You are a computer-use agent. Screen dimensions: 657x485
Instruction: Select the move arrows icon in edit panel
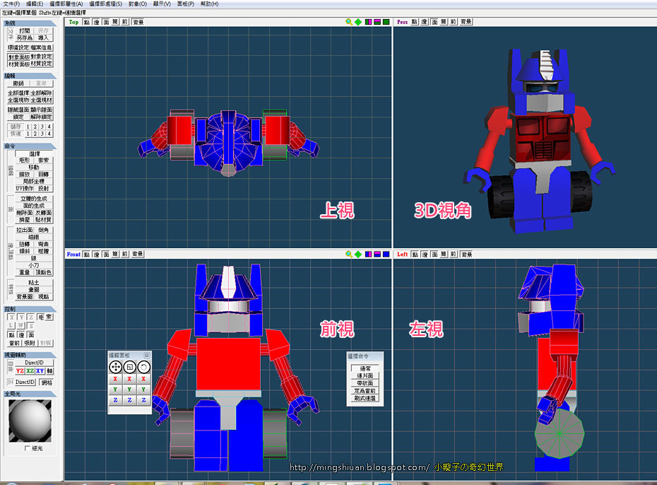[x=115, y=367]
